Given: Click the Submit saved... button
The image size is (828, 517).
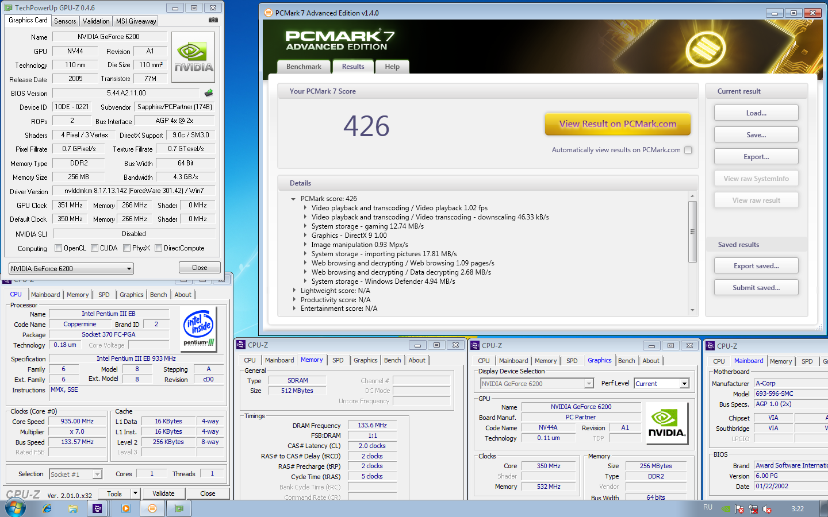Looking at the screenshot, I should (x=756, y=287).
